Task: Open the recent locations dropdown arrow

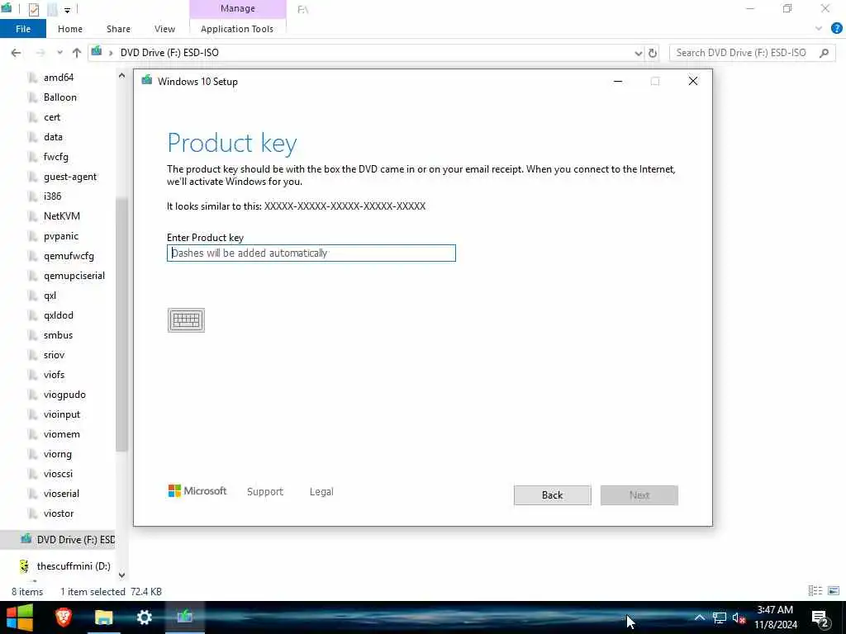Action: (x=59, y=53)
